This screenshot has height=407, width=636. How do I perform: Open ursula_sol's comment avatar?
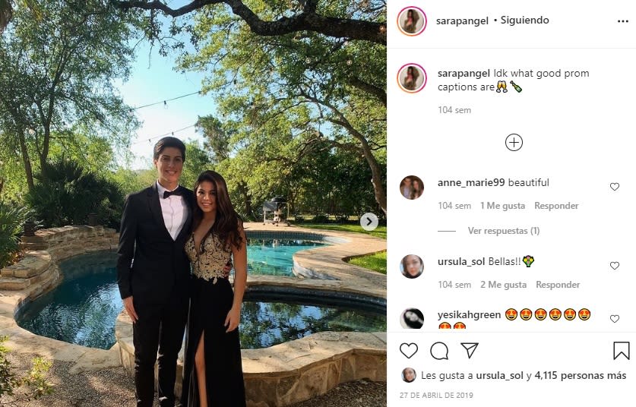pos(412,267)
